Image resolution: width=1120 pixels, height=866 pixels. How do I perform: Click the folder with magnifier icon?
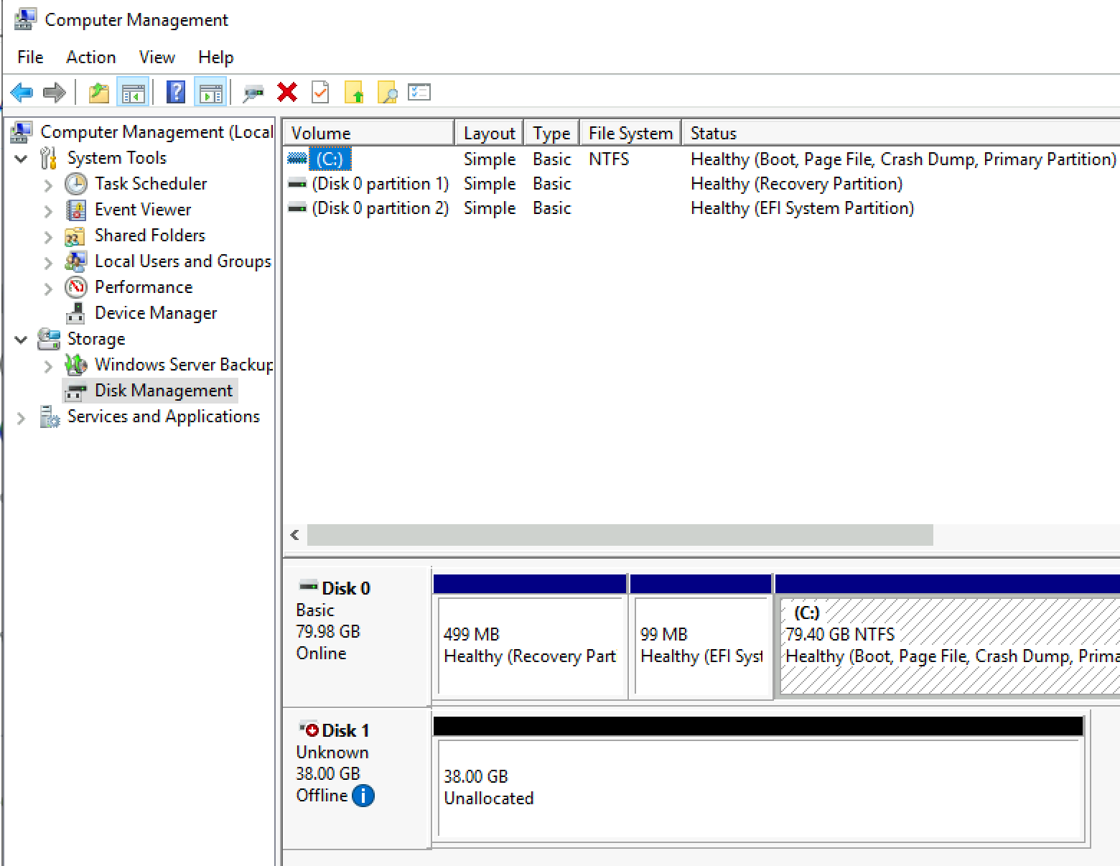[x=386, y=93]
